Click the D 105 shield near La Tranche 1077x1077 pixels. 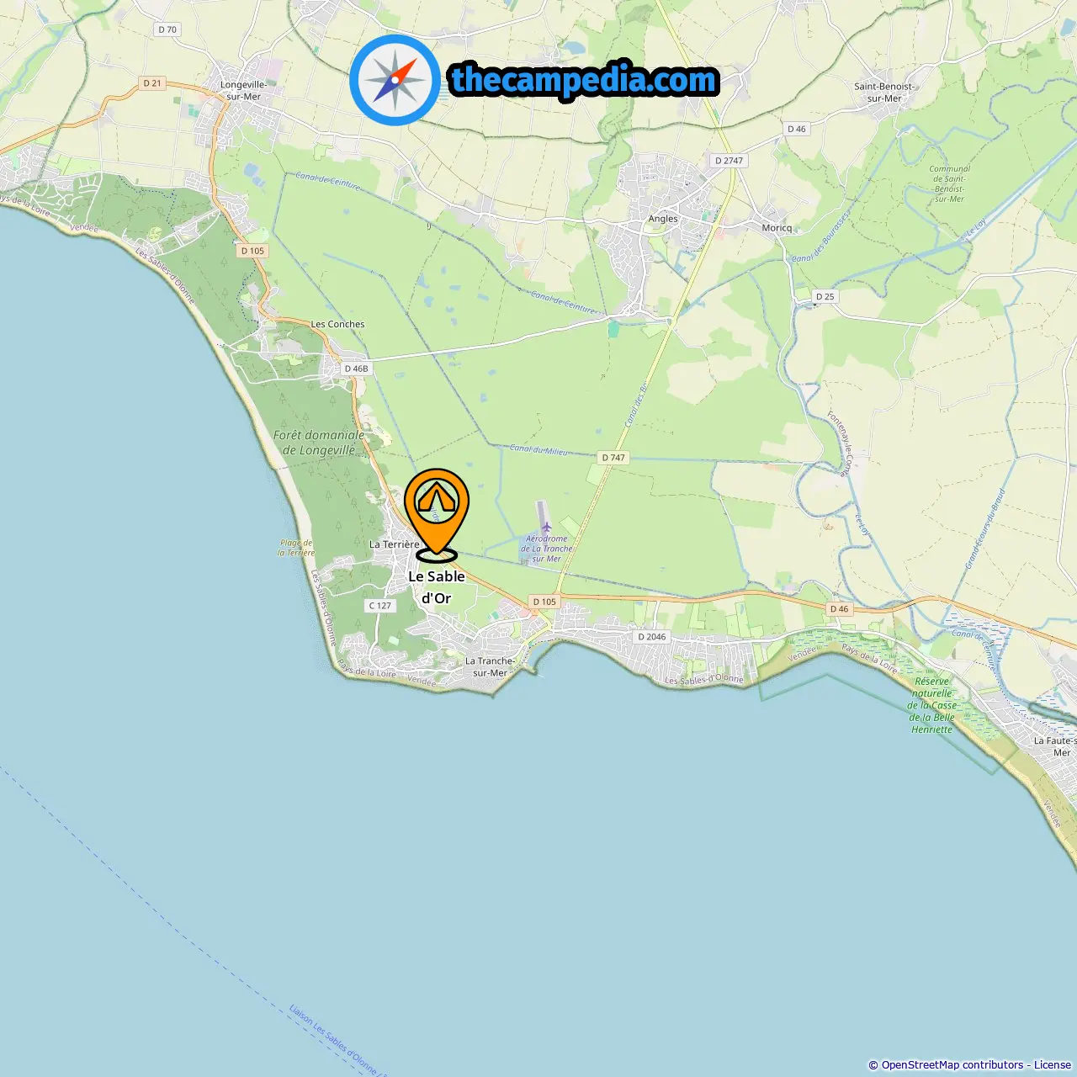[x=544, y=602]
